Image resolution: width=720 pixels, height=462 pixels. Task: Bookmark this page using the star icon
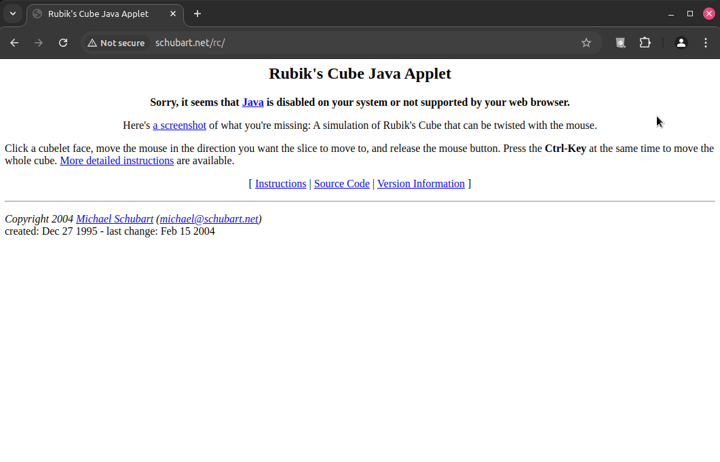[x=586, y=43]
